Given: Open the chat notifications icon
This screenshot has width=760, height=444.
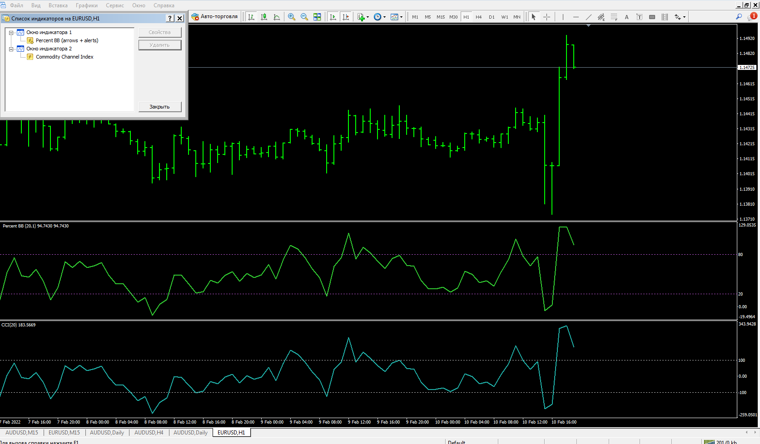Looking at the screenshot, I should 753,17.
